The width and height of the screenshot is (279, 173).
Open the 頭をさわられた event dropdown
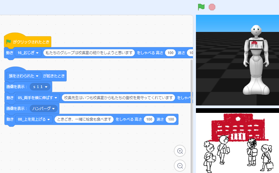click(x=23, y=76)
